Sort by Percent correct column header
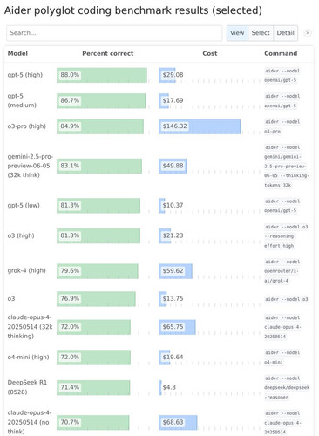This screenshot has height=436, width=319. point(108,53)
